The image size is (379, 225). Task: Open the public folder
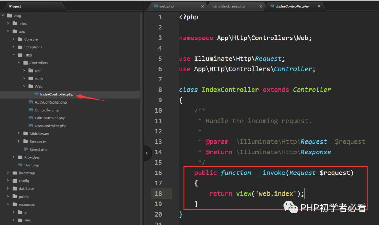point(24,197)
